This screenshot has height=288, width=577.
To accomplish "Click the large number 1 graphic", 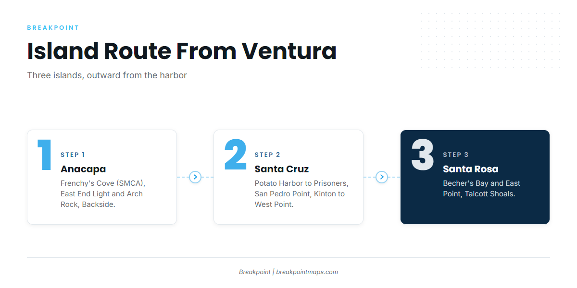I will click(x=45, y=155).
